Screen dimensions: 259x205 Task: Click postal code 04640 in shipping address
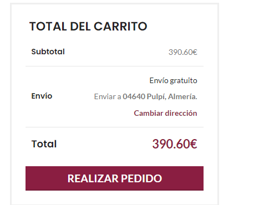tap(134, 96)
